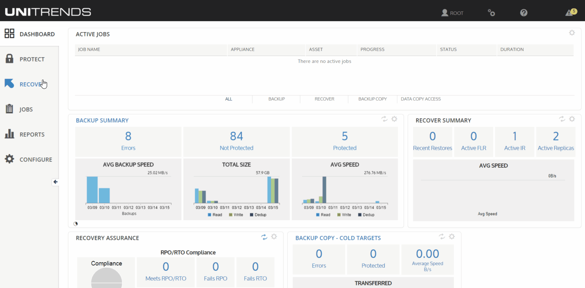Screen dimensions: 585x288
Task: View the 8 backup Errors
Action: coord(128,141)
